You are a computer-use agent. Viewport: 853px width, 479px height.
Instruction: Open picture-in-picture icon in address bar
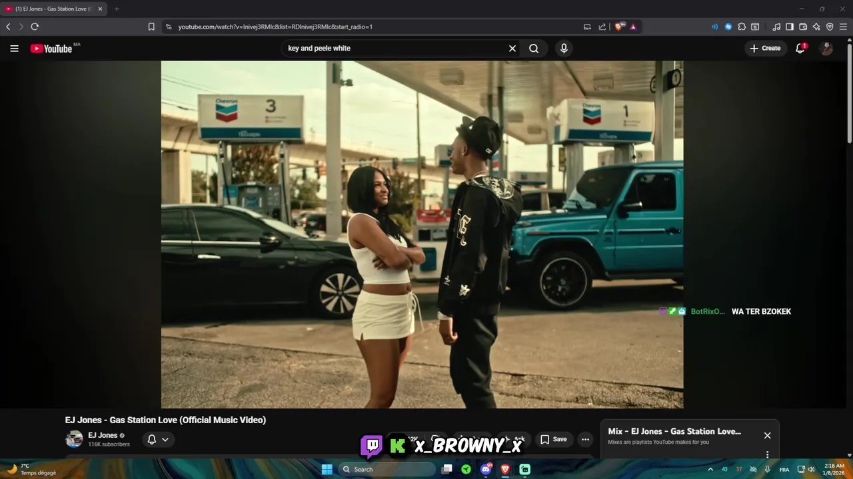587,27
